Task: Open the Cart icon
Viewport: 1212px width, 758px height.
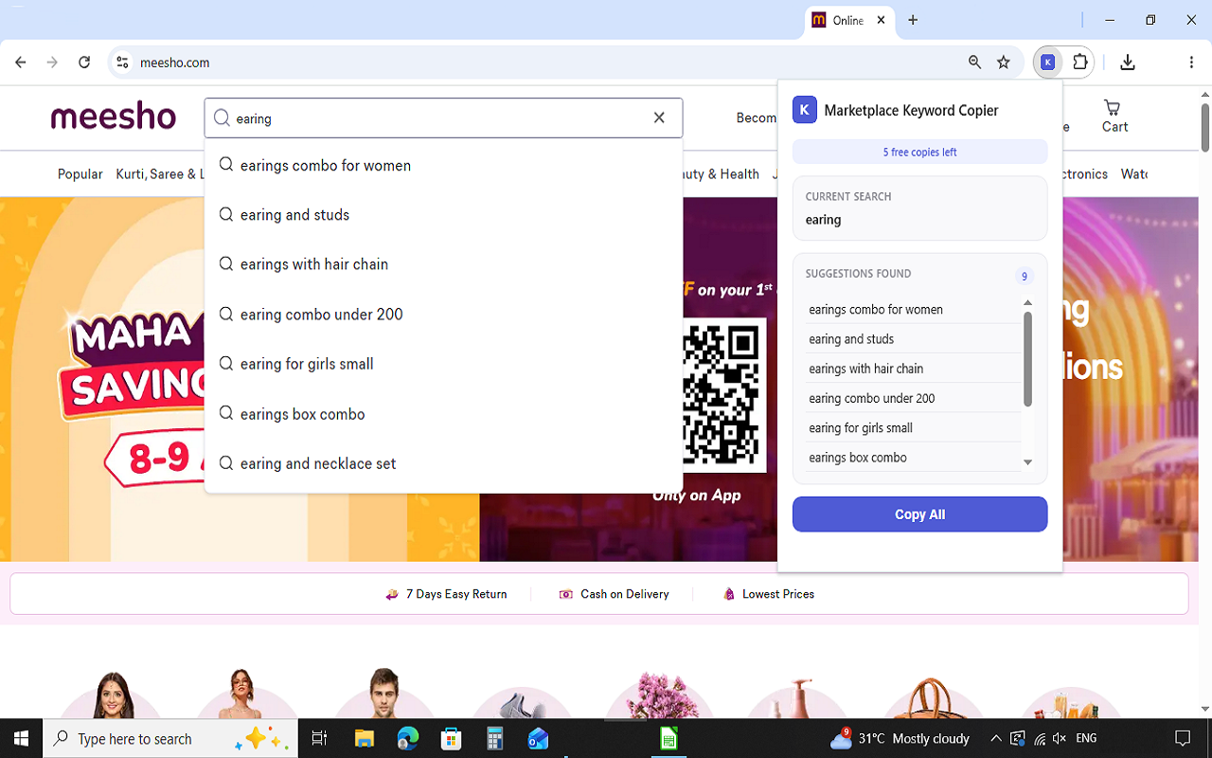Action: point(1114,117)
